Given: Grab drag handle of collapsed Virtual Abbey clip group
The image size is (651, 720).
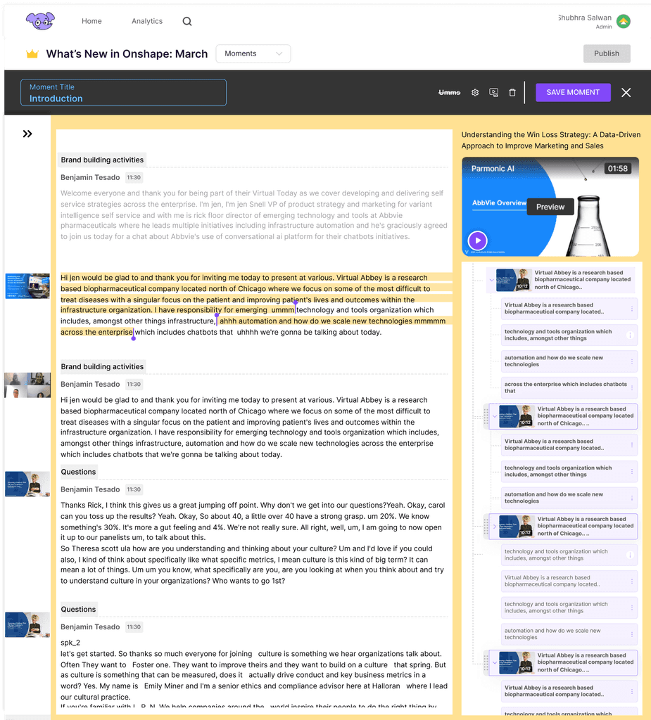Looking at the screenshot, I should [486, 527].
